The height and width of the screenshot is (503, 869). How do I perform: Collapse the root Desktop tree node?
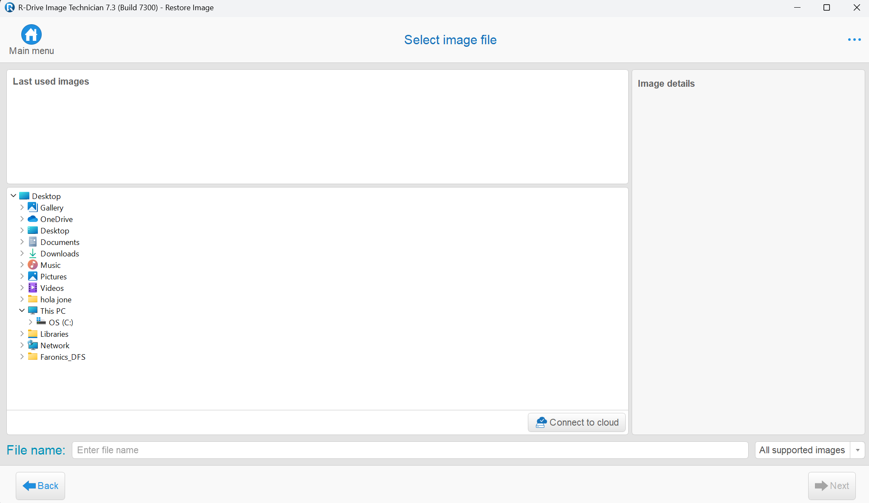(14, 196)
